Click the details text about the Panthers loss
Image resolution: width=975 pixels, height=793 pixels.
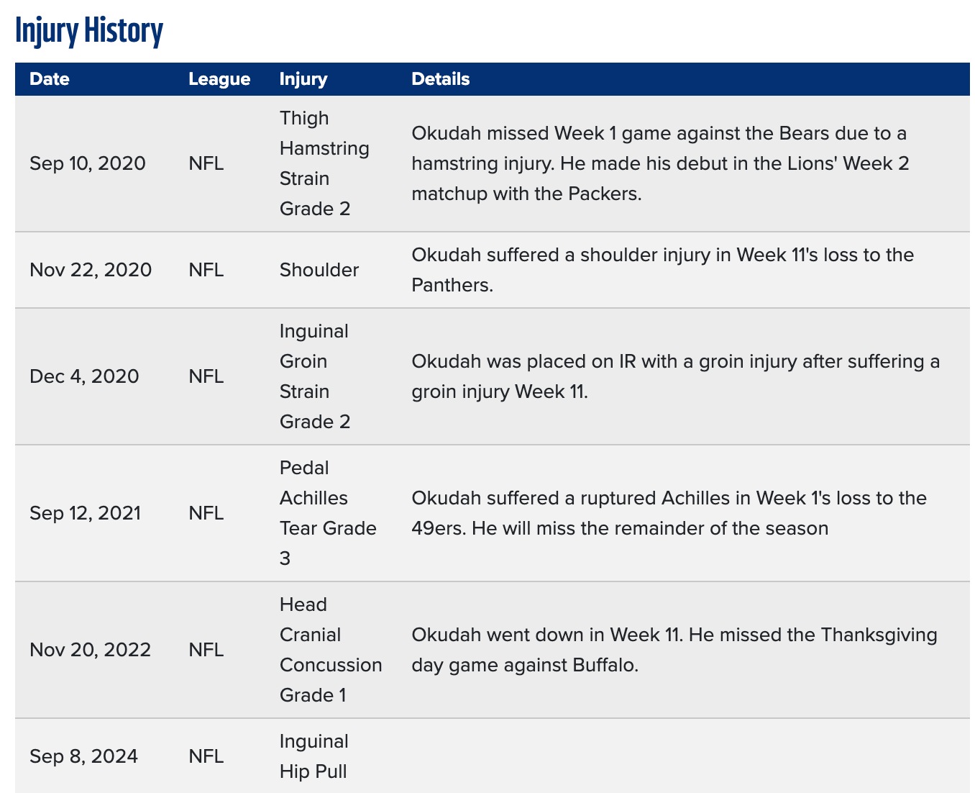pos(662,270)
